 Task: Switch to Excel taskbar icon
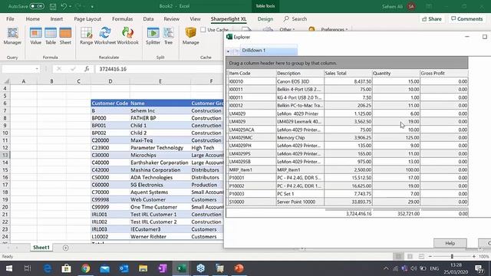pyautogui.click(x=181, y=268)
